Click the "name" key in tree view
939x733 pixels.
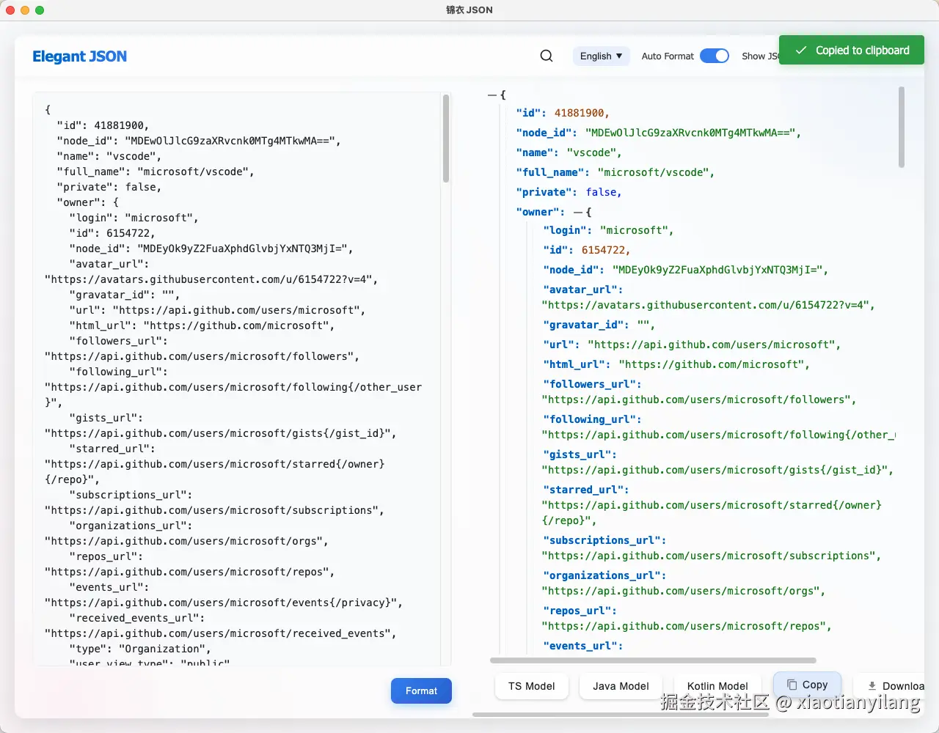pos(535,152)
